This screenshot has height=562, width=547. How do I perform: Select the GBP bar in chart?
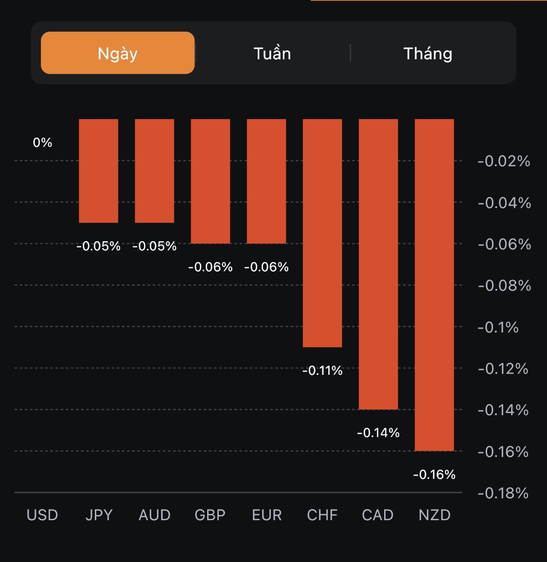(x=211, y=181)
